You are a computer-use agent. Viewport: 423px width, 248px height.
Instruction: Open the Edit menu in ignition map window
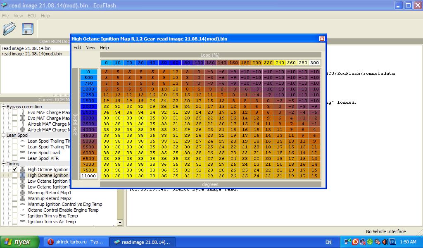point(77,48)
